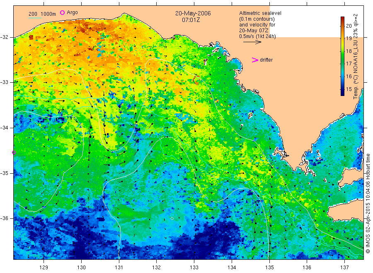Click the longitude label 136
373x273 pixels.
[307, 268]
